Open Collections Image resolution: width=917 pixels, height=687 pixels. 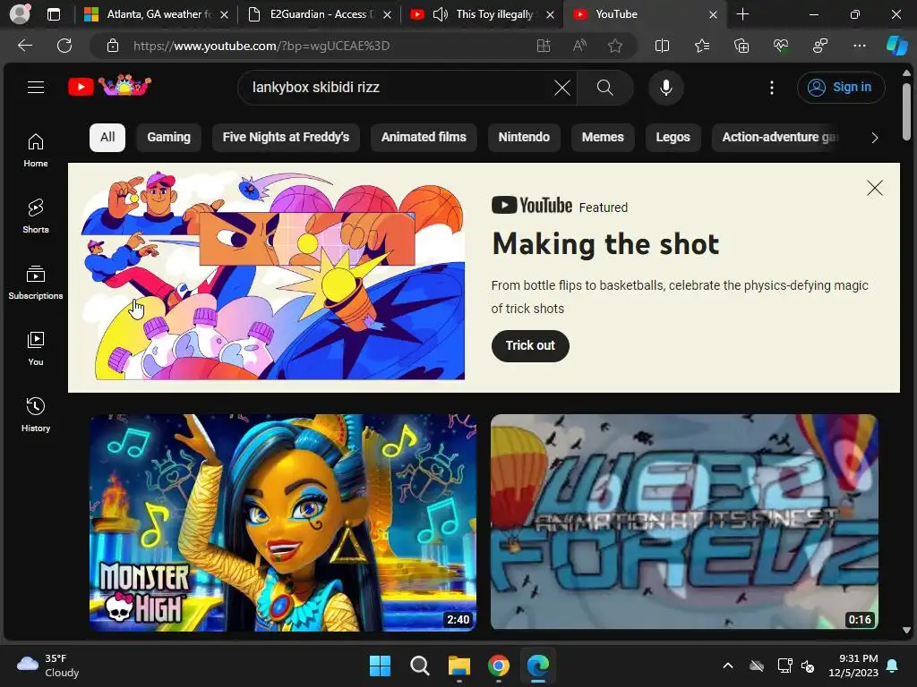(x=741, y=46)
